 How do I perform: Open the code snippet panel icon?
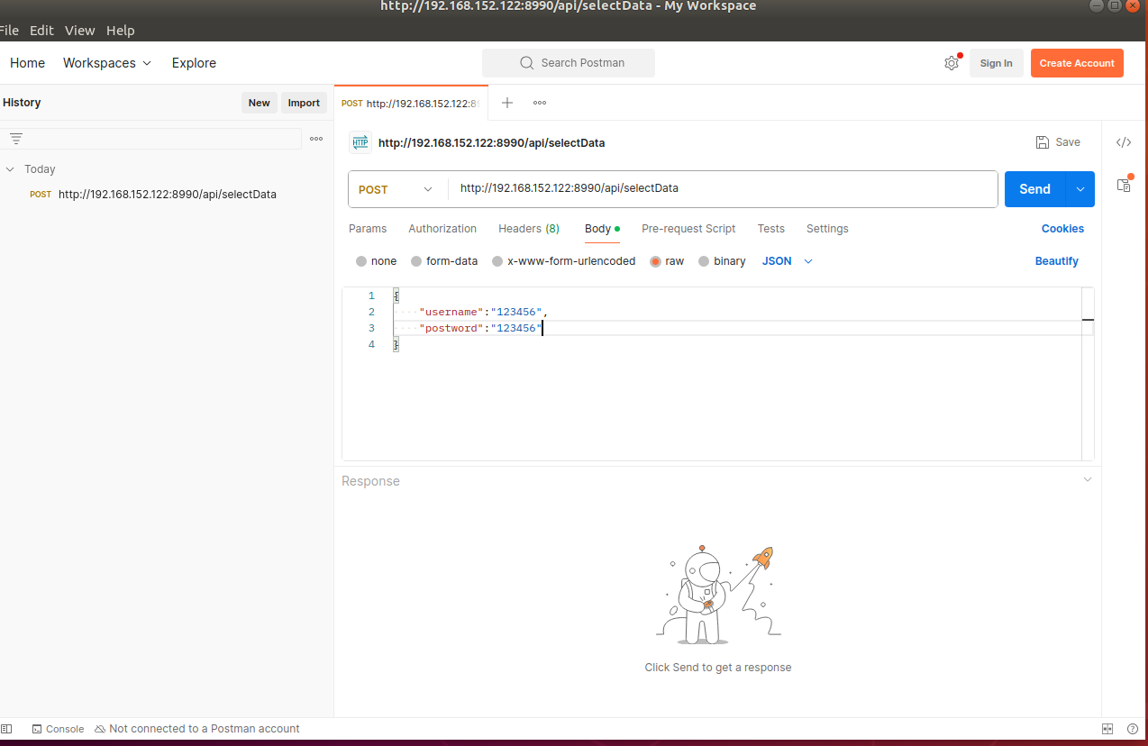tap(1124, 142)
